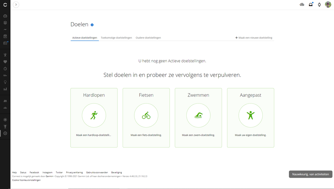Open the Privacyverklaring footer link
The height and width of the screenshot is (189, 334).
pos(74,173)
